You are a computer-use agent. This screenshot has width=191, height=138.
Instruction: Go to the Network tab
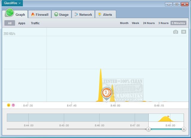click(83, 15)
